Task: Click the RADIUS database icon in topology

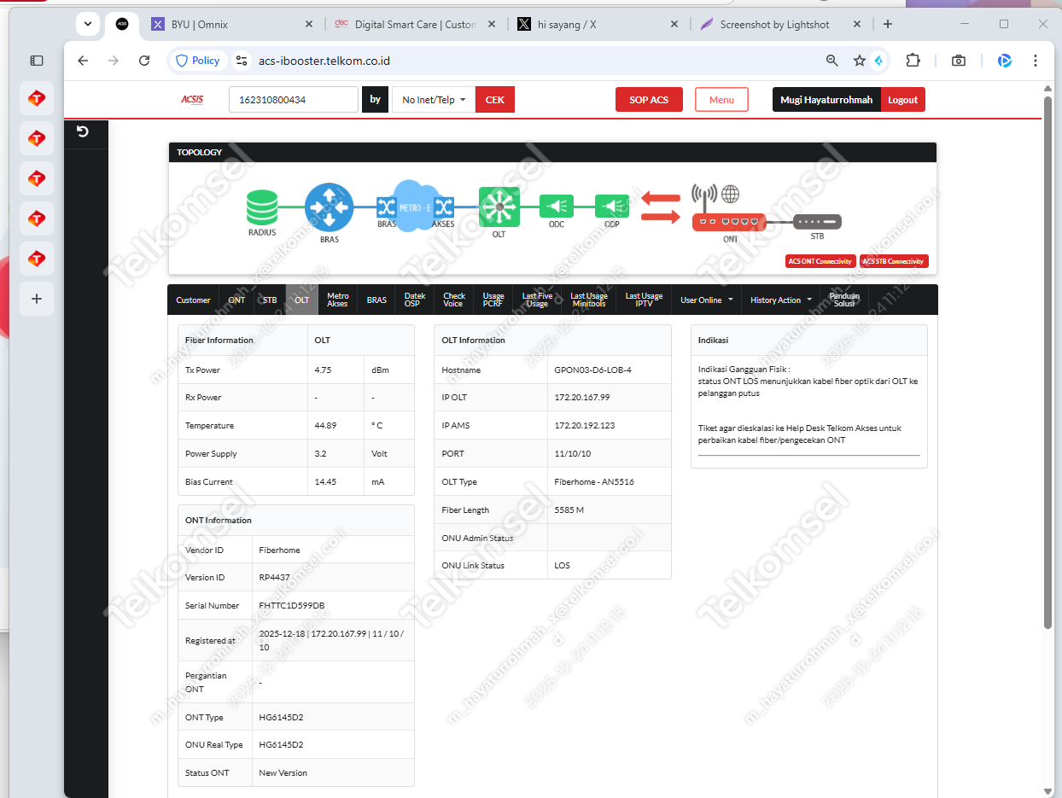Action: click(x=262, y=207)
